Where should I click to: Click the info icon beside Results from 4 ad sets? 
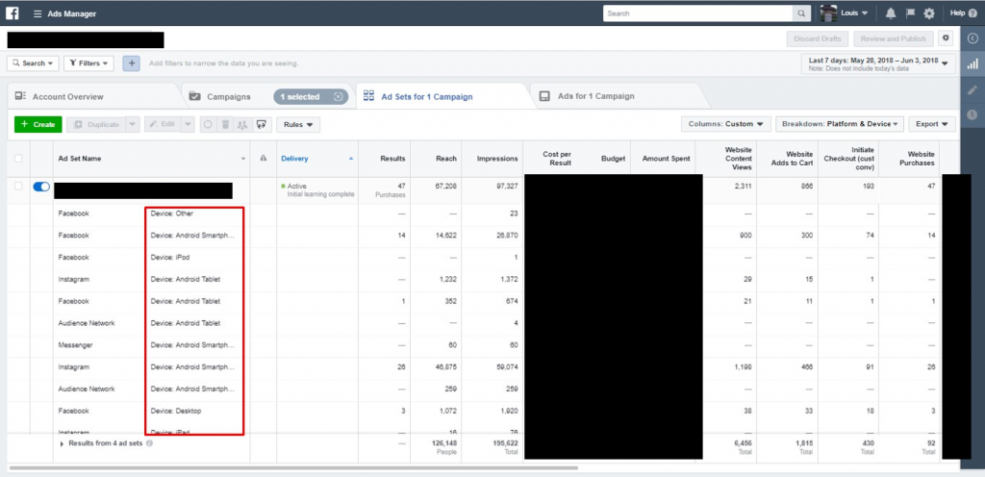(x=149, y=443)
